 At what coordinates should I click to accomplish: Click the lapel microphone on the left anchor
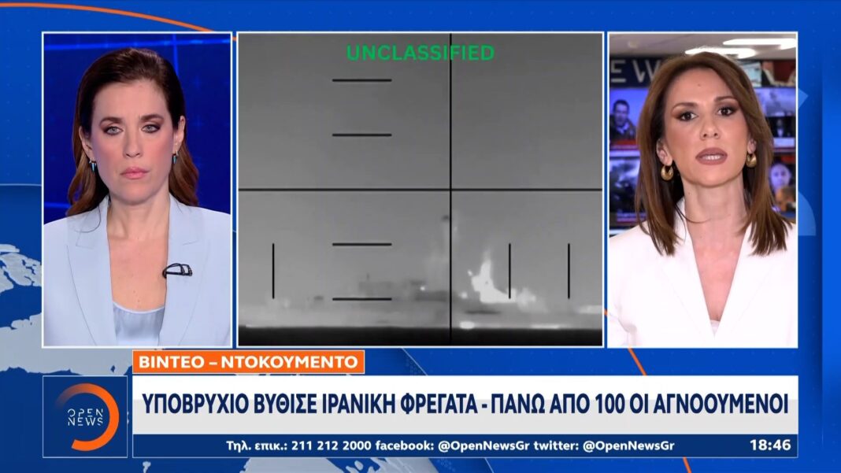pos(177,270)
